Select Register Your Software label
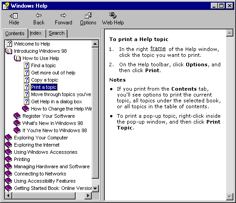 (x=49, y=116)
